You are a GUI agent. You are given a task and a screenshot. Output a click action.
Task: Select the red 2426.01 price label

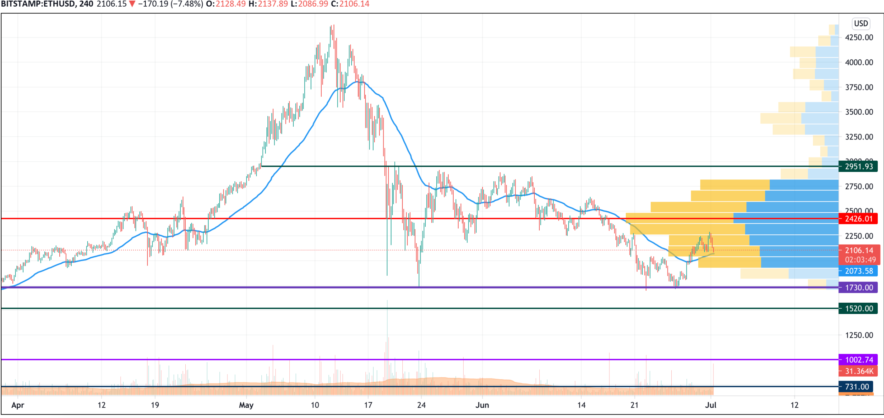tap(858, 219)
